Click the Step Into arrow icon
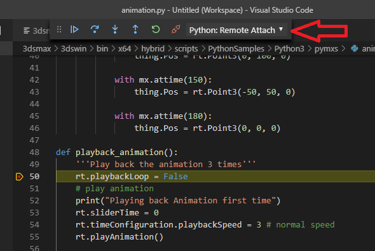 115,30
